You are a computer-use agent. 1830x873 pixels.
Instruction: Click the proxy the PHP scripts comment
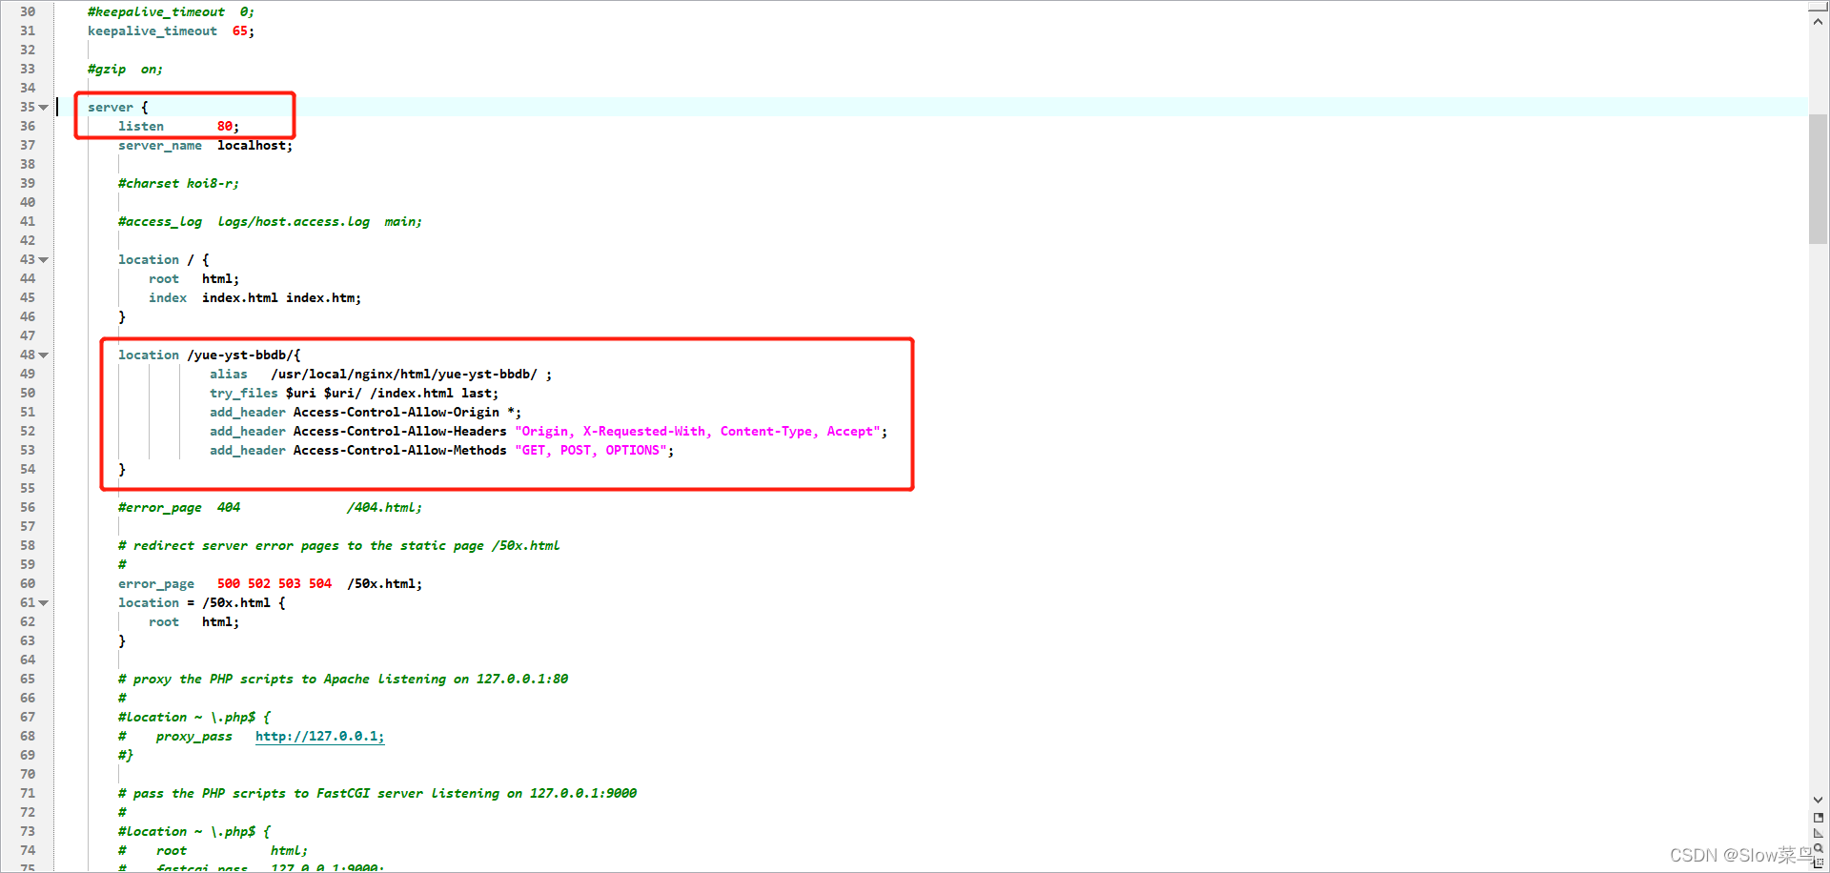point(343,680)
